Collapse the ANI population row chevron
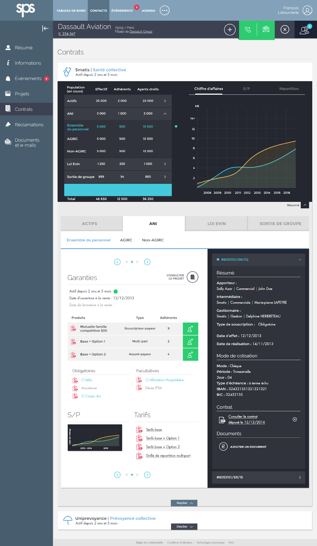 pos(165,114)
